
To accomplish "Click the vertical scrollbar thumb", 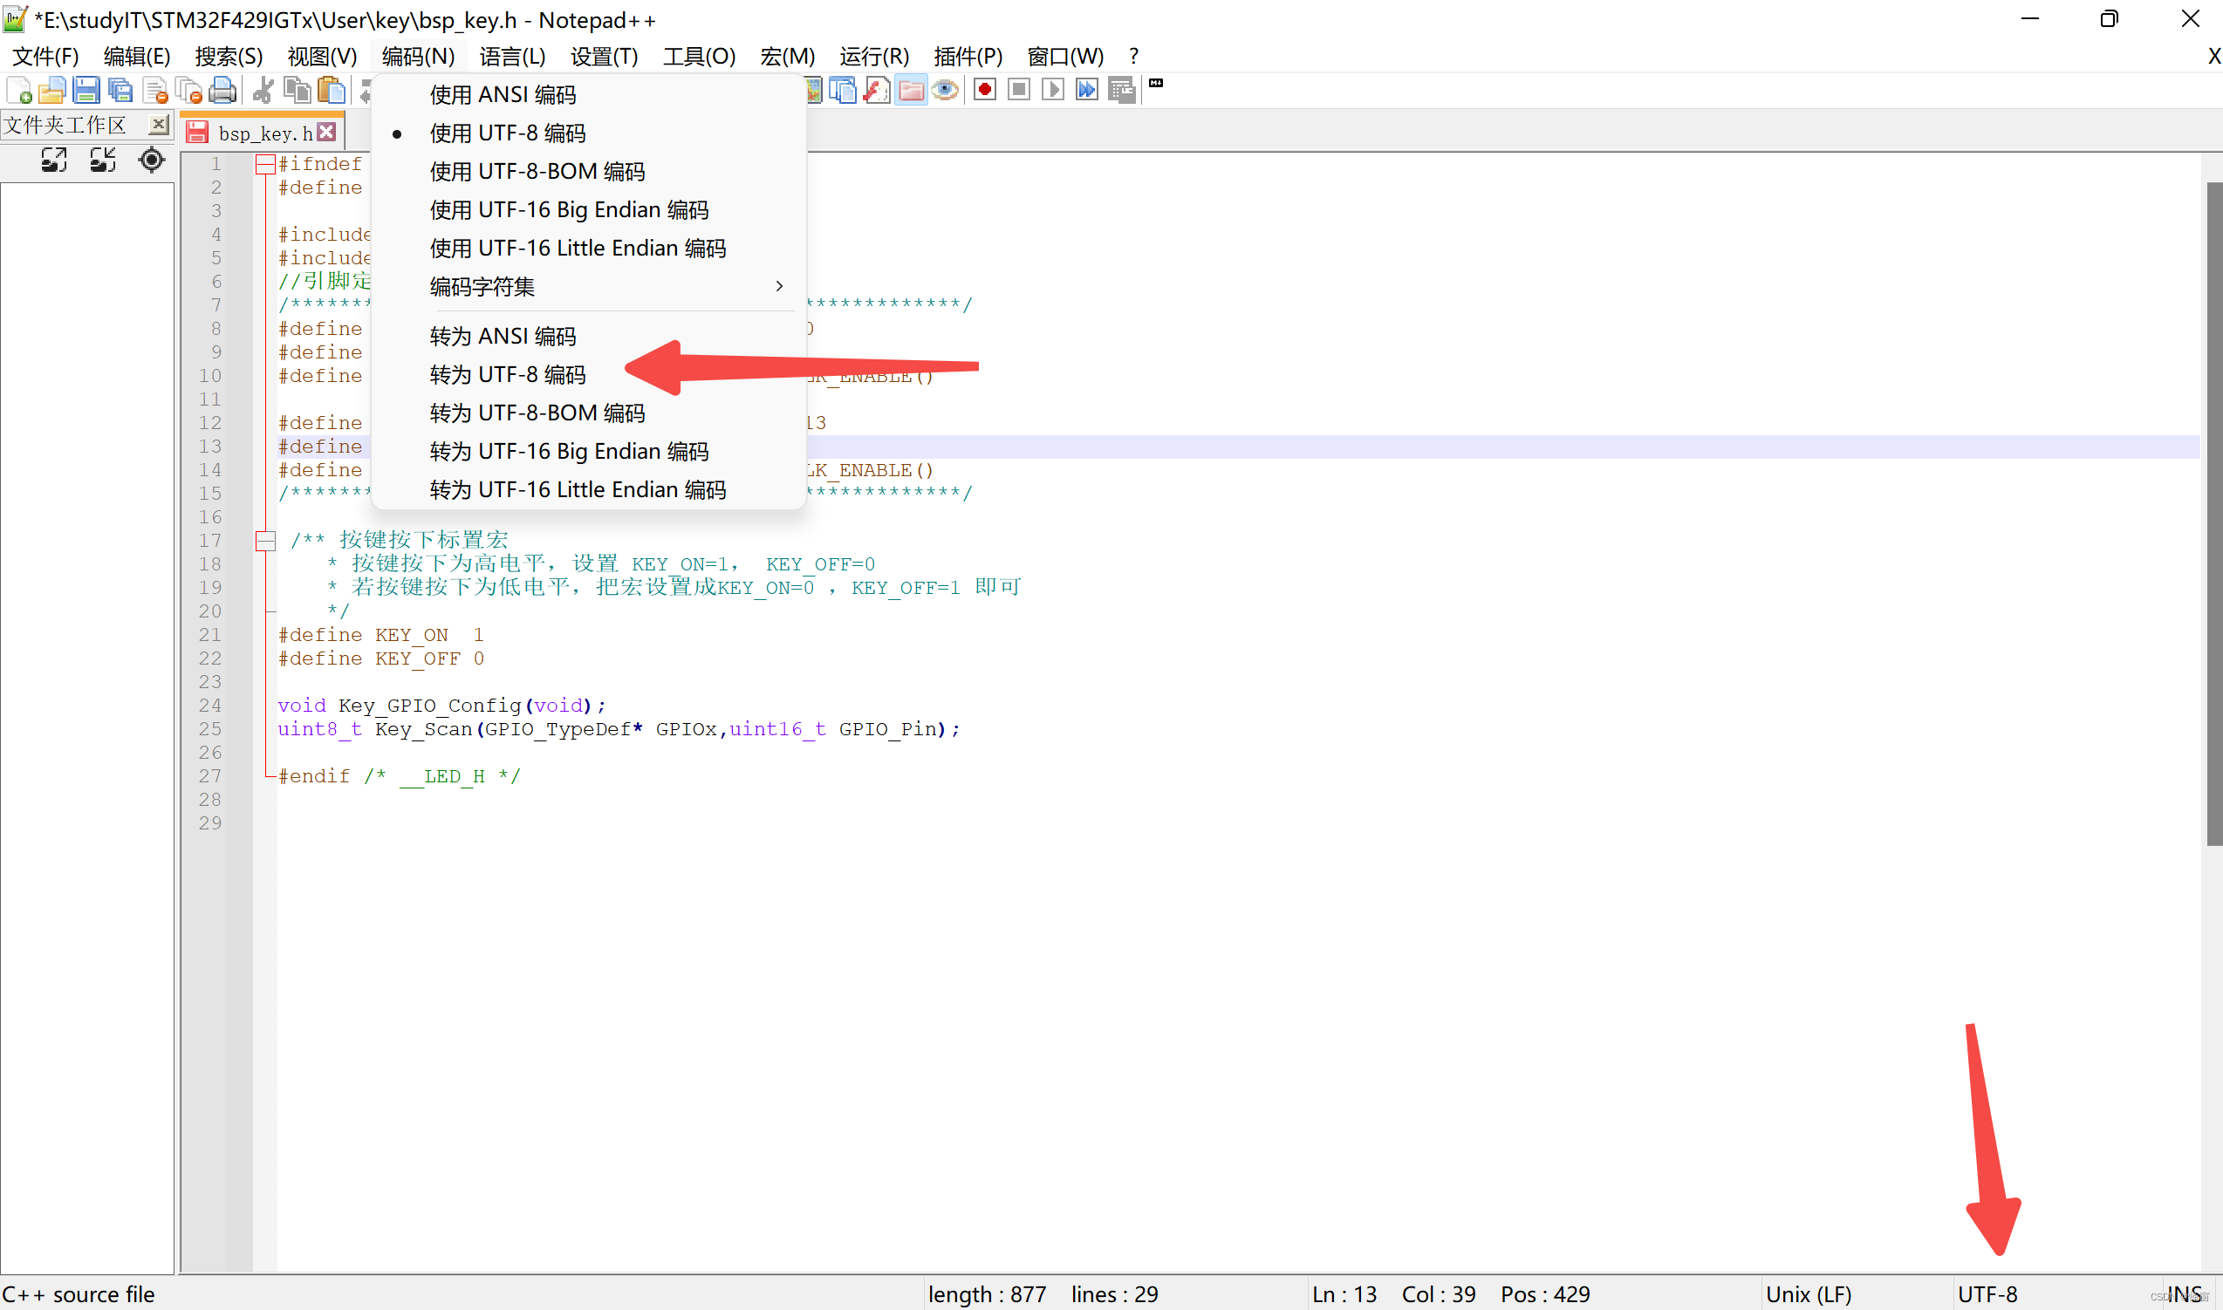I will pyautogui.click(x=2214, y=514).
